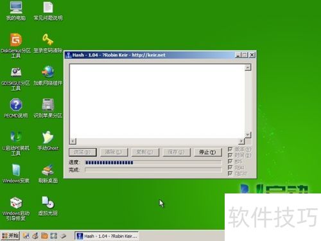Click the fourth quick launch icon in taskbar
Image resolution: width=321 pixels, height=241 pixels.
[x=54, y=236]
